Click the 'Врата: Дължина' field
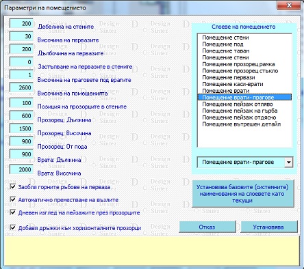The width and height of the screenshot is (304, 269). [x=21, y=154]
